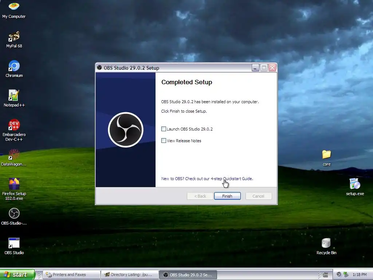373x280 pixels.
Task: Click the 'Click Finish to close Setup' text
Action: click(x=184, y=111)
